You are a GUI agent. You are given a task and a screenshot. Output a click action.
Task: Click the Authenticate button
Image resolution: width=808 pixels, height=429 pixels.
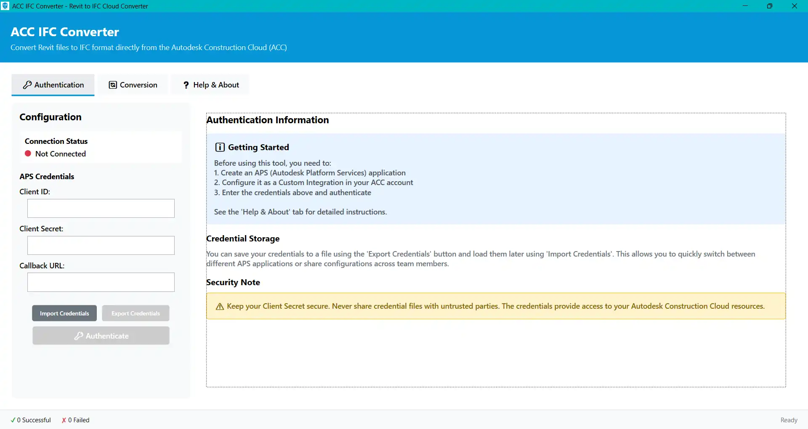[x=101, y=336]
